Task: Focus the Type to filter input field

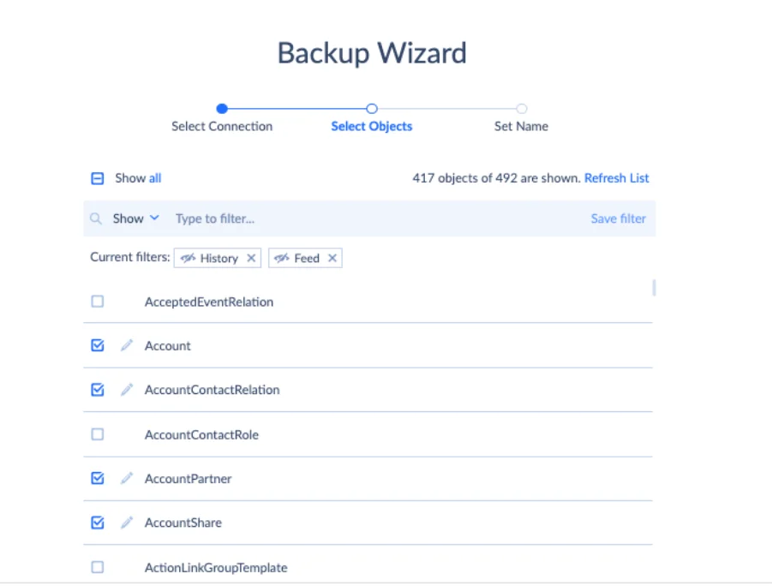Action: point(379,218)
